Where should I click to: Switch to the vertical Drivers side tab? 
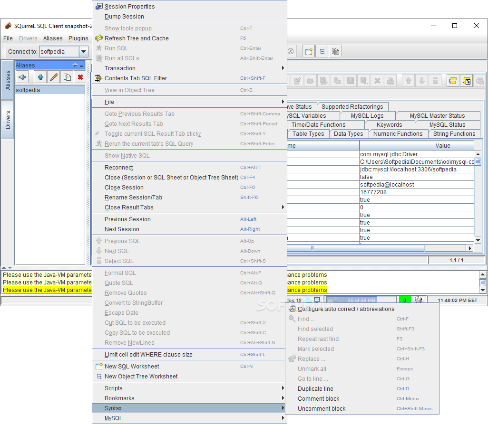8,120
